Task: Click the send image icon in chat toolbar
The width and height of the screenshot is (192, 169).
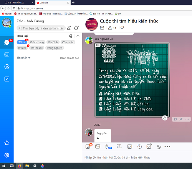Action: (x=98, y=146)
